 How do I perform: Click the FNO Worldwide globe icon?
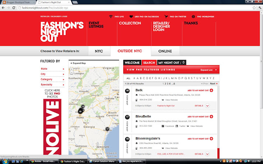click(194, 16)
